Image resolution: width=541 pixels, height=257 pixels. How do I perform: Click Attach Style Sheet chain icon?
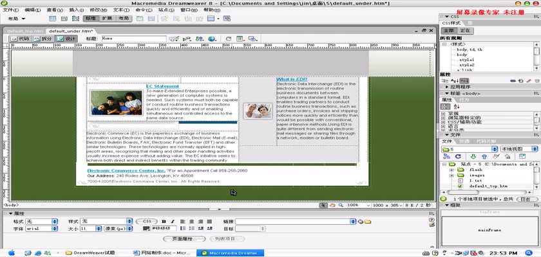[x=513, y=80]
